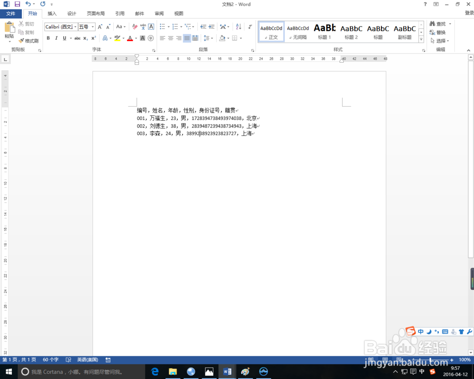This screenshot has width=474, height=379.
Task: Align text right
Action: [179, 38]
